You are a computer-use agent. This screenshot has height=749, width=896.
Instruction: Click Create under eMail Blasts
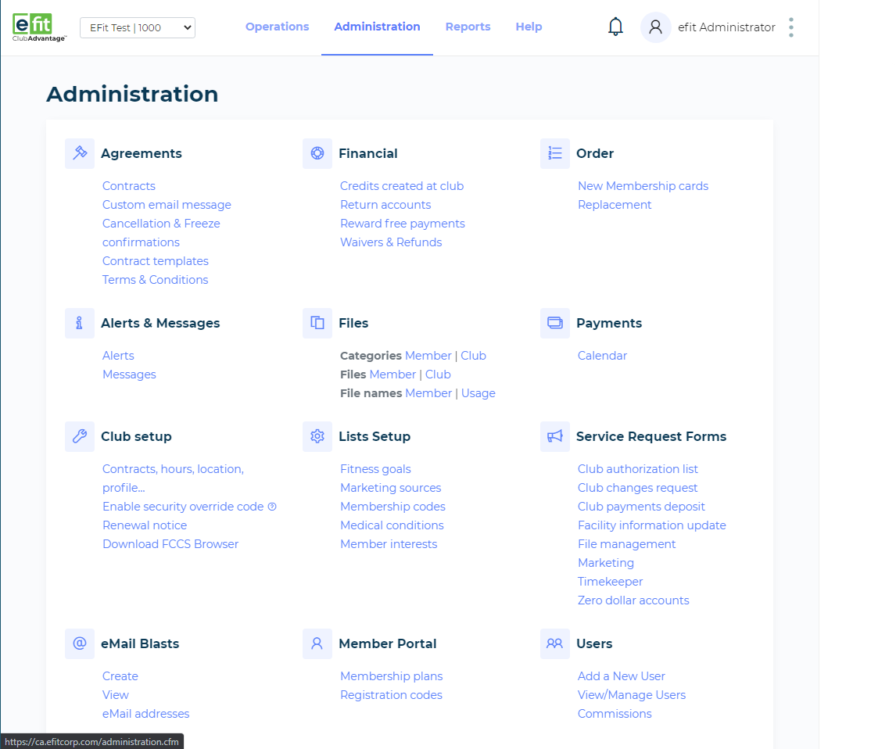pyautogui.click(x=120, y=676)
